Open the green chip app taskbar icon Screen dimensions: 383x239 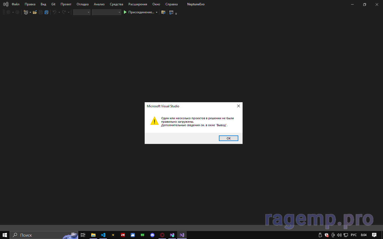(143, 235)
